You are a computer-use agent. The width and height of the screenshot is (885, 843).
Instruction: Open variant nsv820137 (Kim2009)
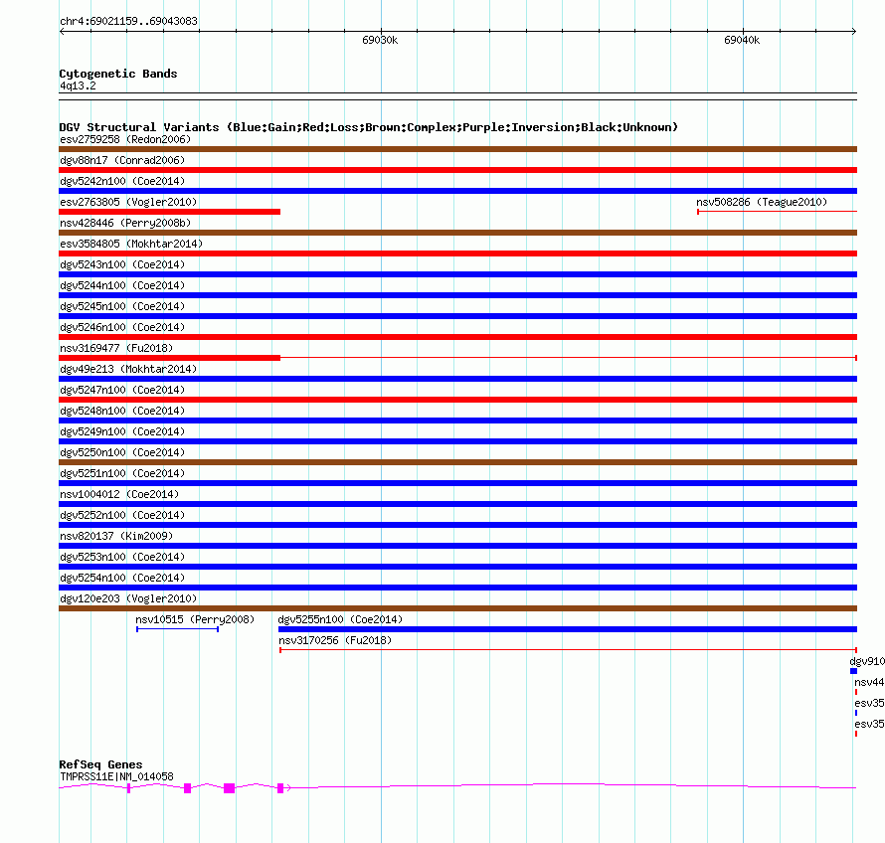point(116,536)
